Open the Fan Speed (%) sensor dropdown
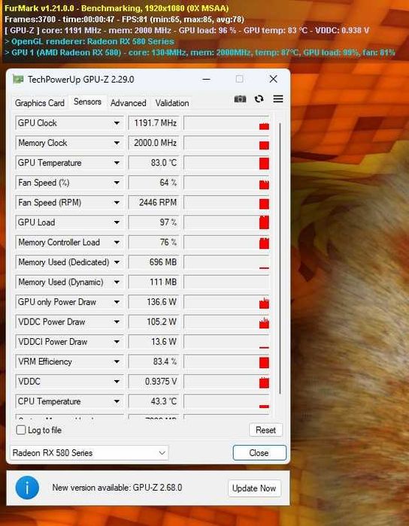 coord(117,183)
